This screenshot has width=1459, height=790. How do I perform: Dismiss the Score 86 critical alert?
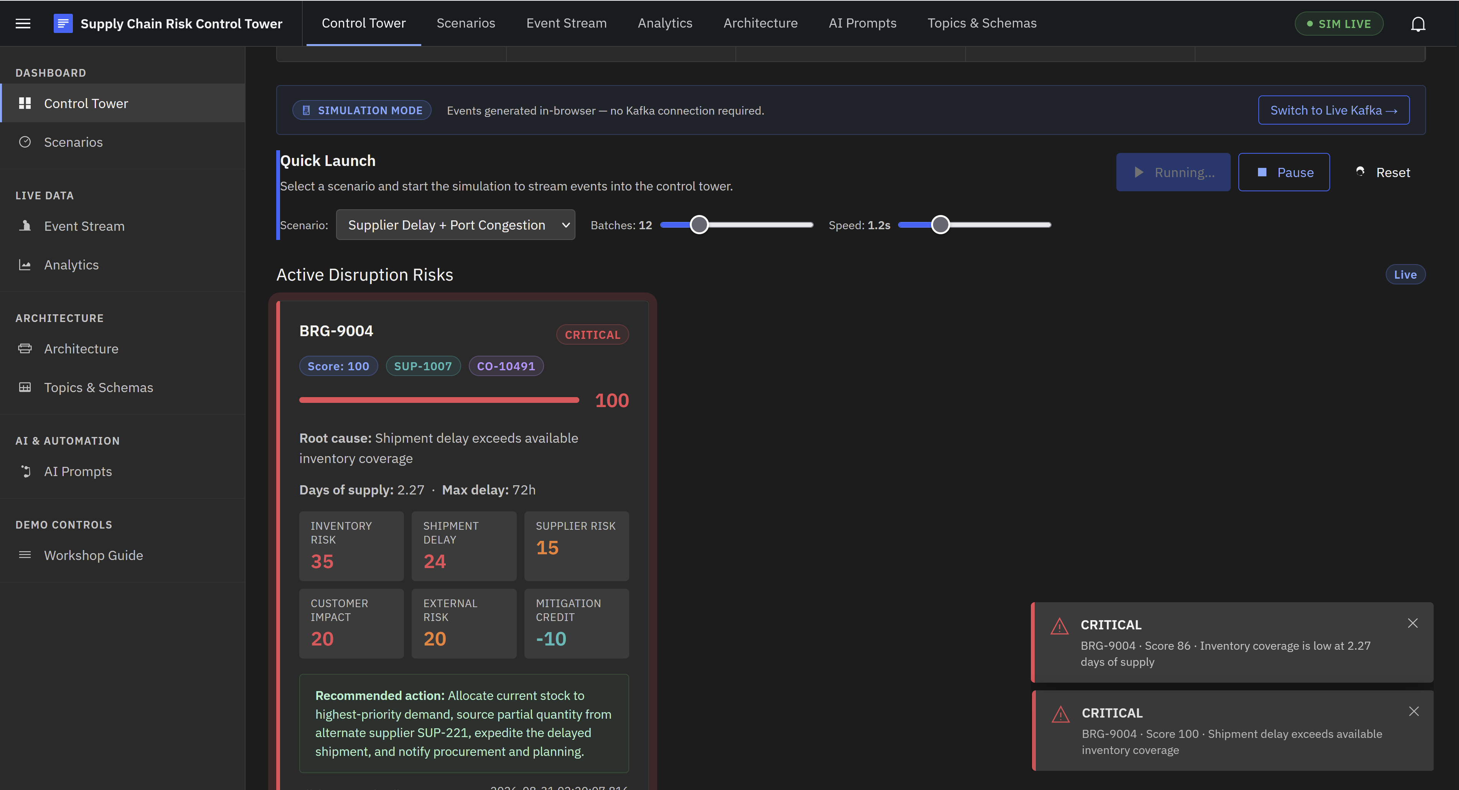pyautogui.click(x=1413, y=623)
